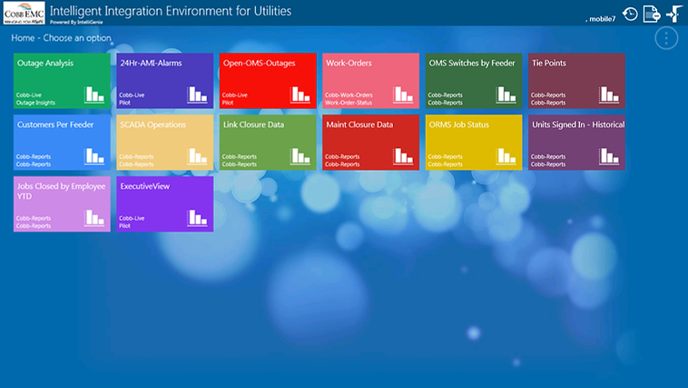This screenshot has width=688, height=388.
Task: Click chart icon on ExecutiveView tile
Action: (197, 218)
